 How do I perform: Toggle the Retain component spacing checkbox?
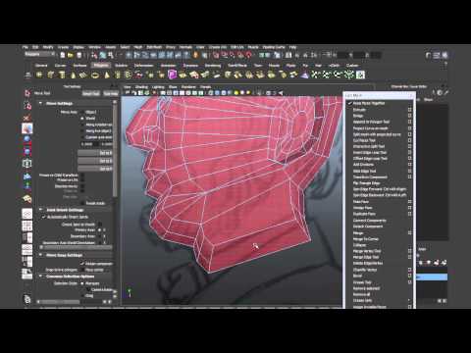[82, 264]
